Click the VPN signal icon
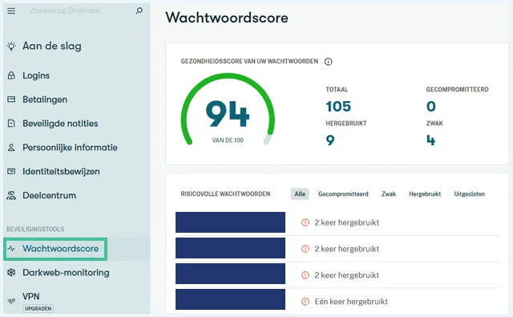Screen dimensions: 513x317 tap(11, 301)
